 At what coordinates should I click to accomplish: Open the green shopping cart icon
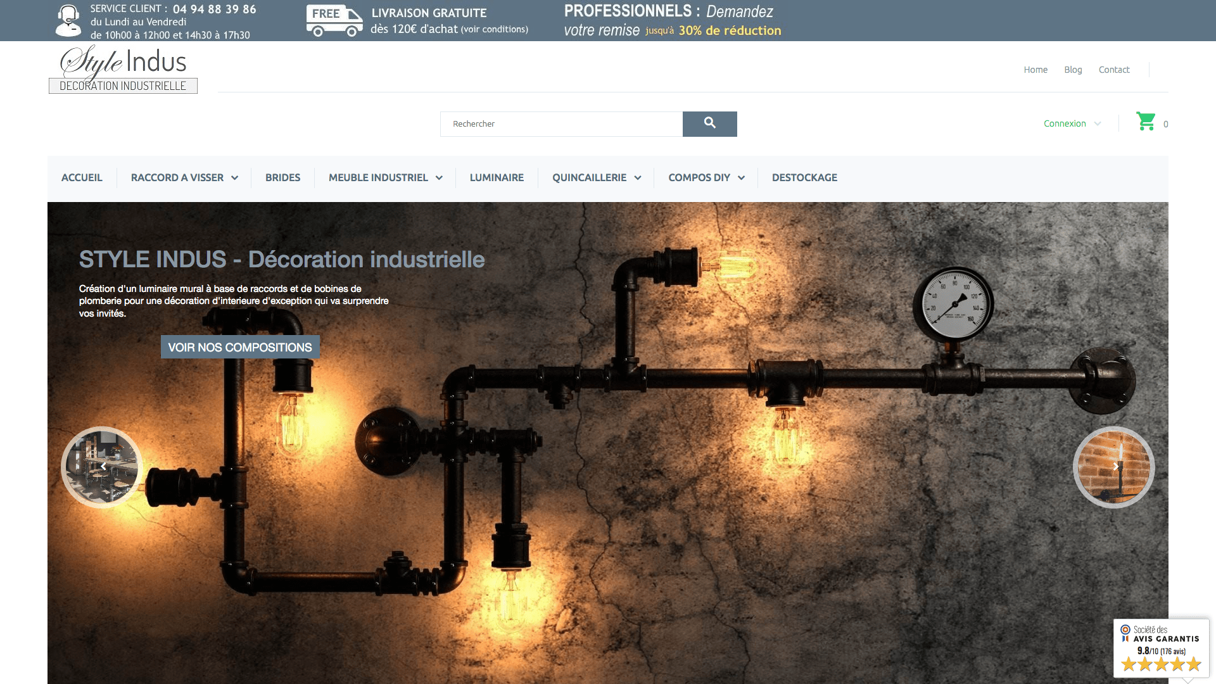(1145, 122)
